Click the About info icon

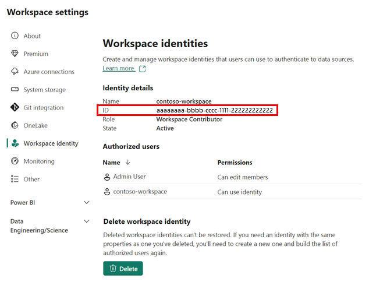[15, 36]
